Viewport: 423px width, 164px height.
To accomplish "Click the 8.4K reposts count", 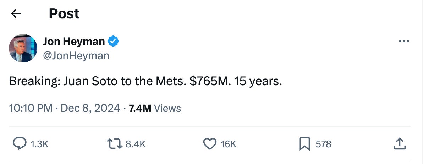I will point(136,144).
